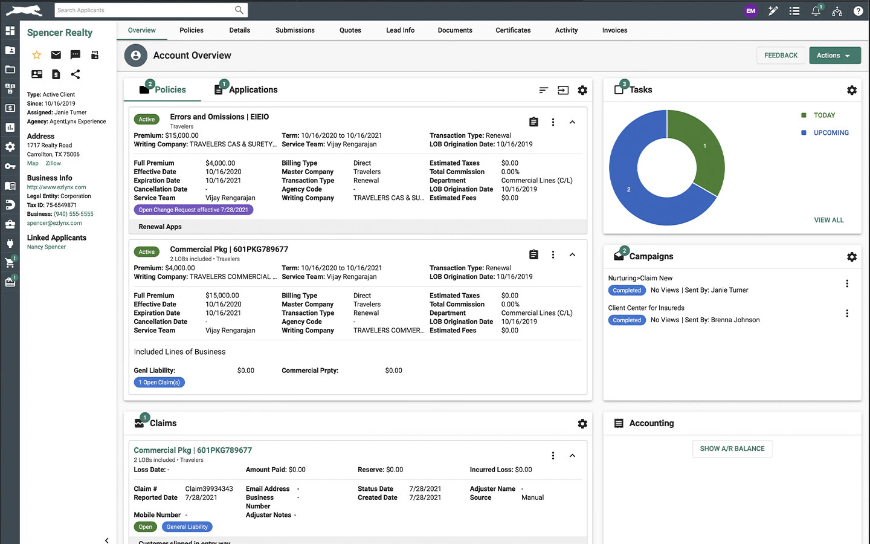Click the text message bubble icon
The image size is (870, 544).
[x=75, y=54]
